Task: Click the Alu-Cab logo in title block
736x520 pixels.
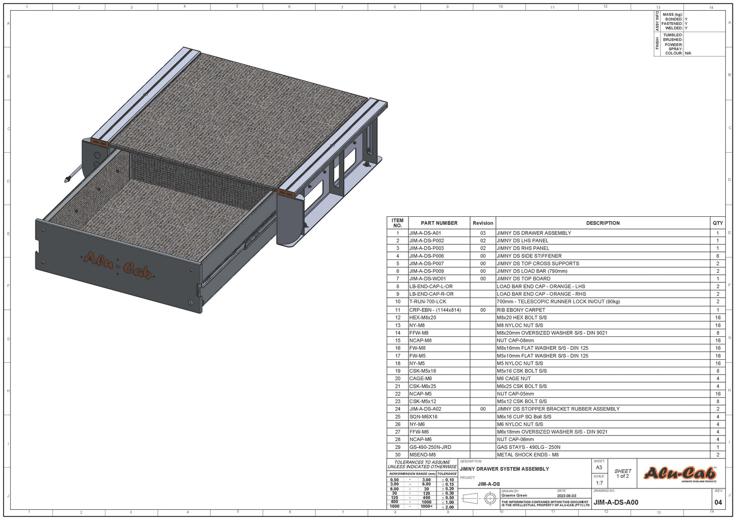Action: (x=680, y=474)
